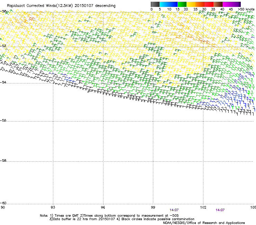This screenshot has width=256, height=225.
Task: Click the latitude label -52
Action: click(3, 46)
